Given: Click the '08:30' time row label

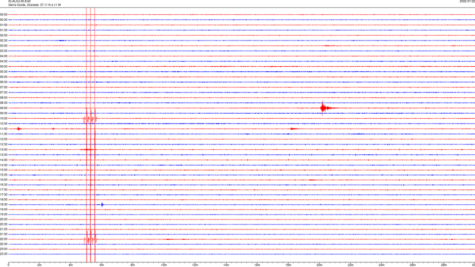Looking at the screenshot, I should coord(3,103).
